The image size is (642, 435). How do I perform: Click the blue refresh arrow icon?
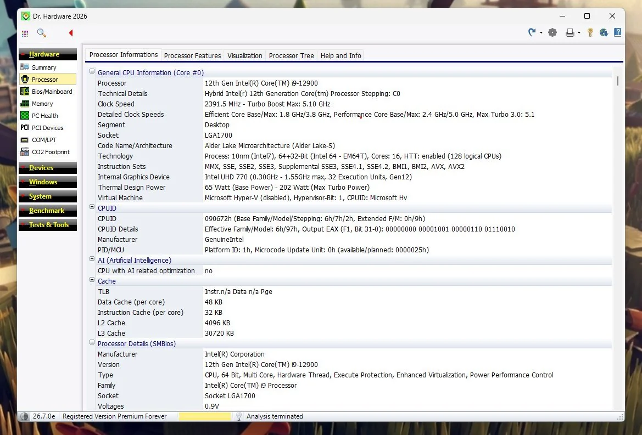click(x=532, y=32)
